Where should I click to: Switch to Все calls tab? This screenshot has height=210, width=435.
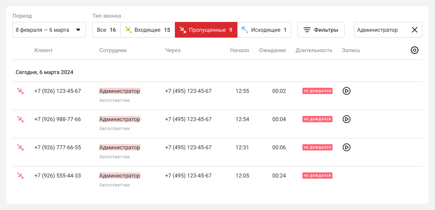[106, 30]
